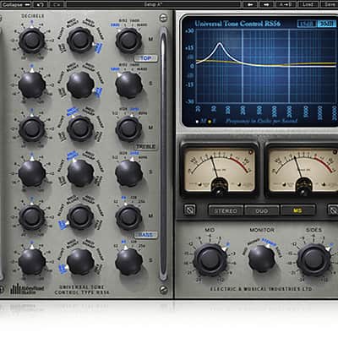Toggle the BASS band button
Screen dimensions: 338x338
pyautogui.click(x=145, y=235)
